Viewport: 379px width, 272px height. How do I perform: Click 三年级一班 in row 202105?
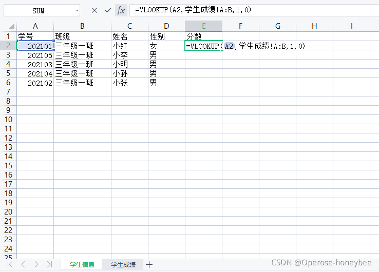(82, 55)
